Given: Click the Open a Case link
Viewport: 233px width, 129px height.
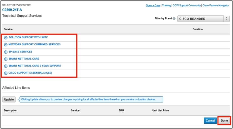Looking at the screenshot, I should point(153,6).
